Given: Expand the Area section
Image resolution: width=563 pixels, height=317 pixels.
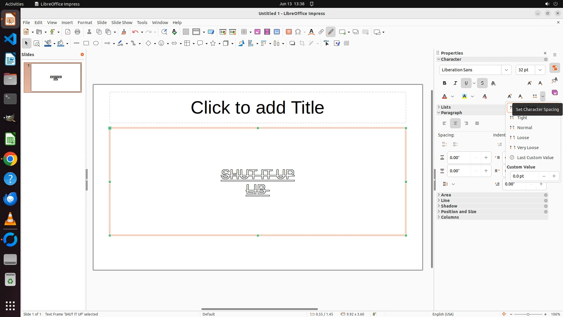Looking at the screenshot, I should pos(446,195).
